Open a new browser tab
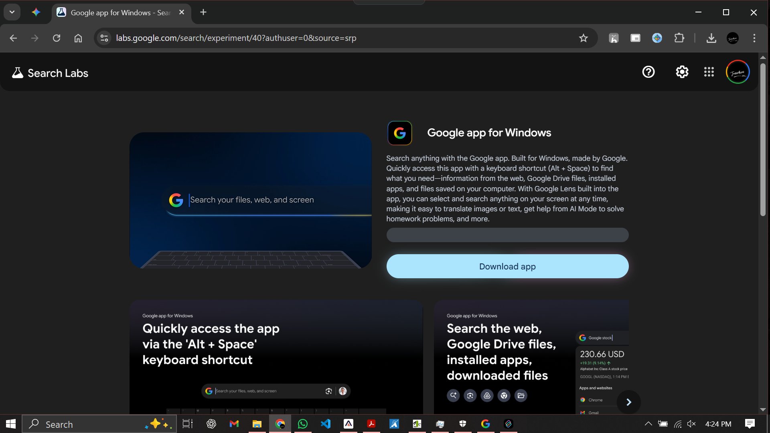This screenshot has width=770, height=433. [203, 12]
